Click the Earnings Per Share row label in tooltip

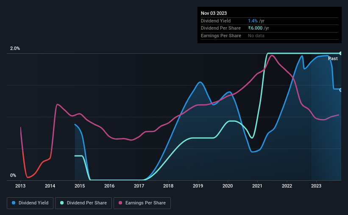(221, 36)
